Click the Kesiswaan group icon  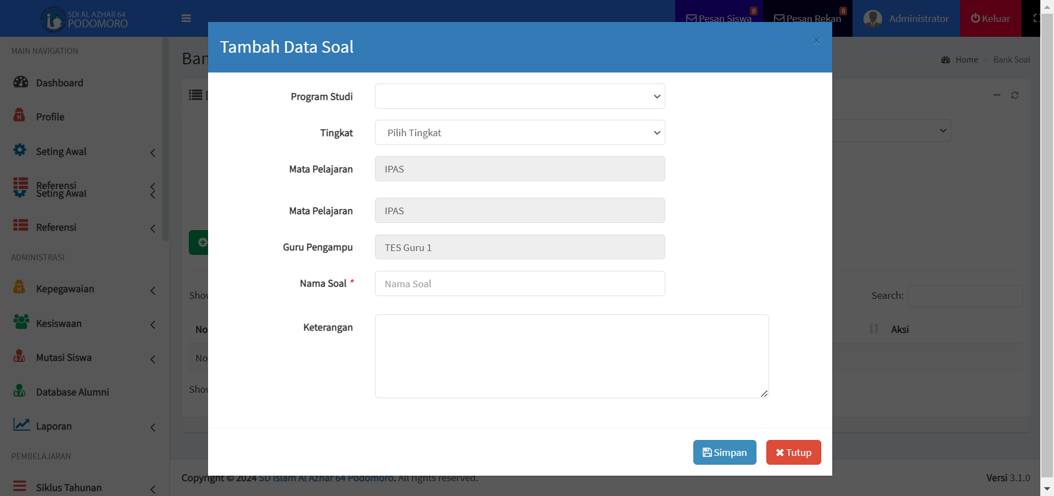pyautogui.click(x=21, y=322)
